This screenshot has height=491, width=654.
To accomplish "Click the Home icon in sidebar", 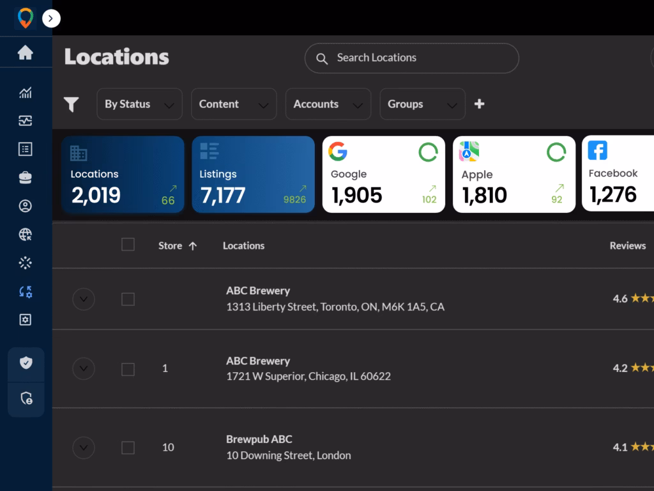I will pos(26,52).
